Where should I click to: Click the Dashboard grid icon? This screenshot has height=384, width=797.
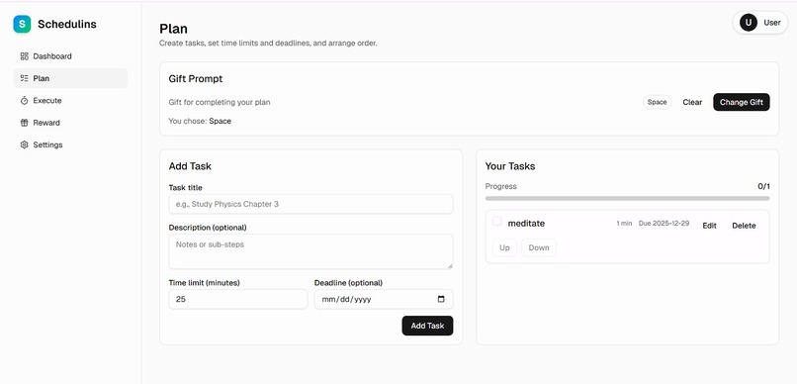(24, 56)
